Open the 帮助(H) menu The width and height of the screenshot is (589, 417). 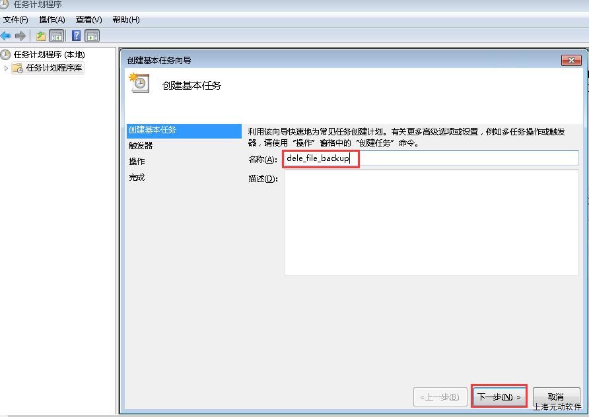tap(126, 20)
